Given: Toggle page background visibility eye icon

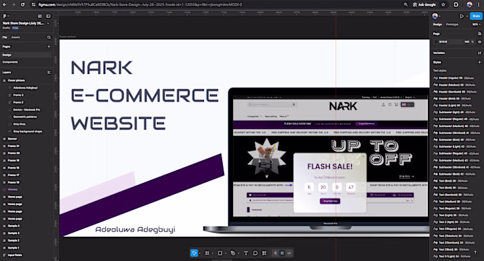Looking at the screenshot, I should click(479, 42).
